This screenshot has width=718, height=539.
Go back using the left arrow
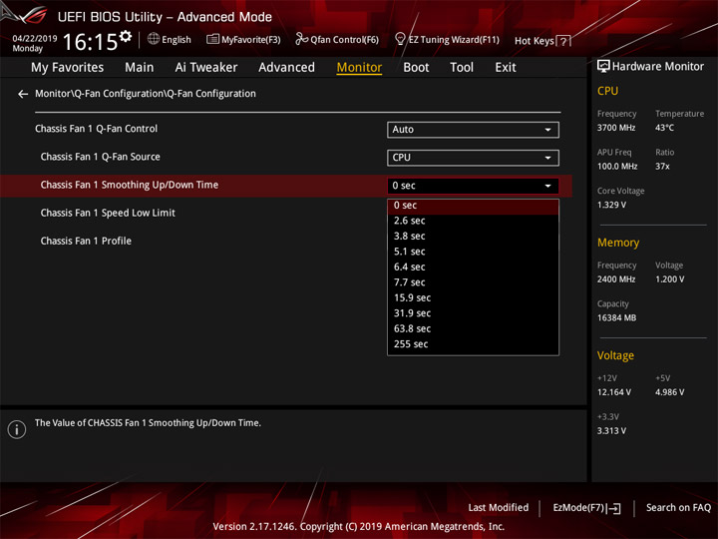point(23,94)
